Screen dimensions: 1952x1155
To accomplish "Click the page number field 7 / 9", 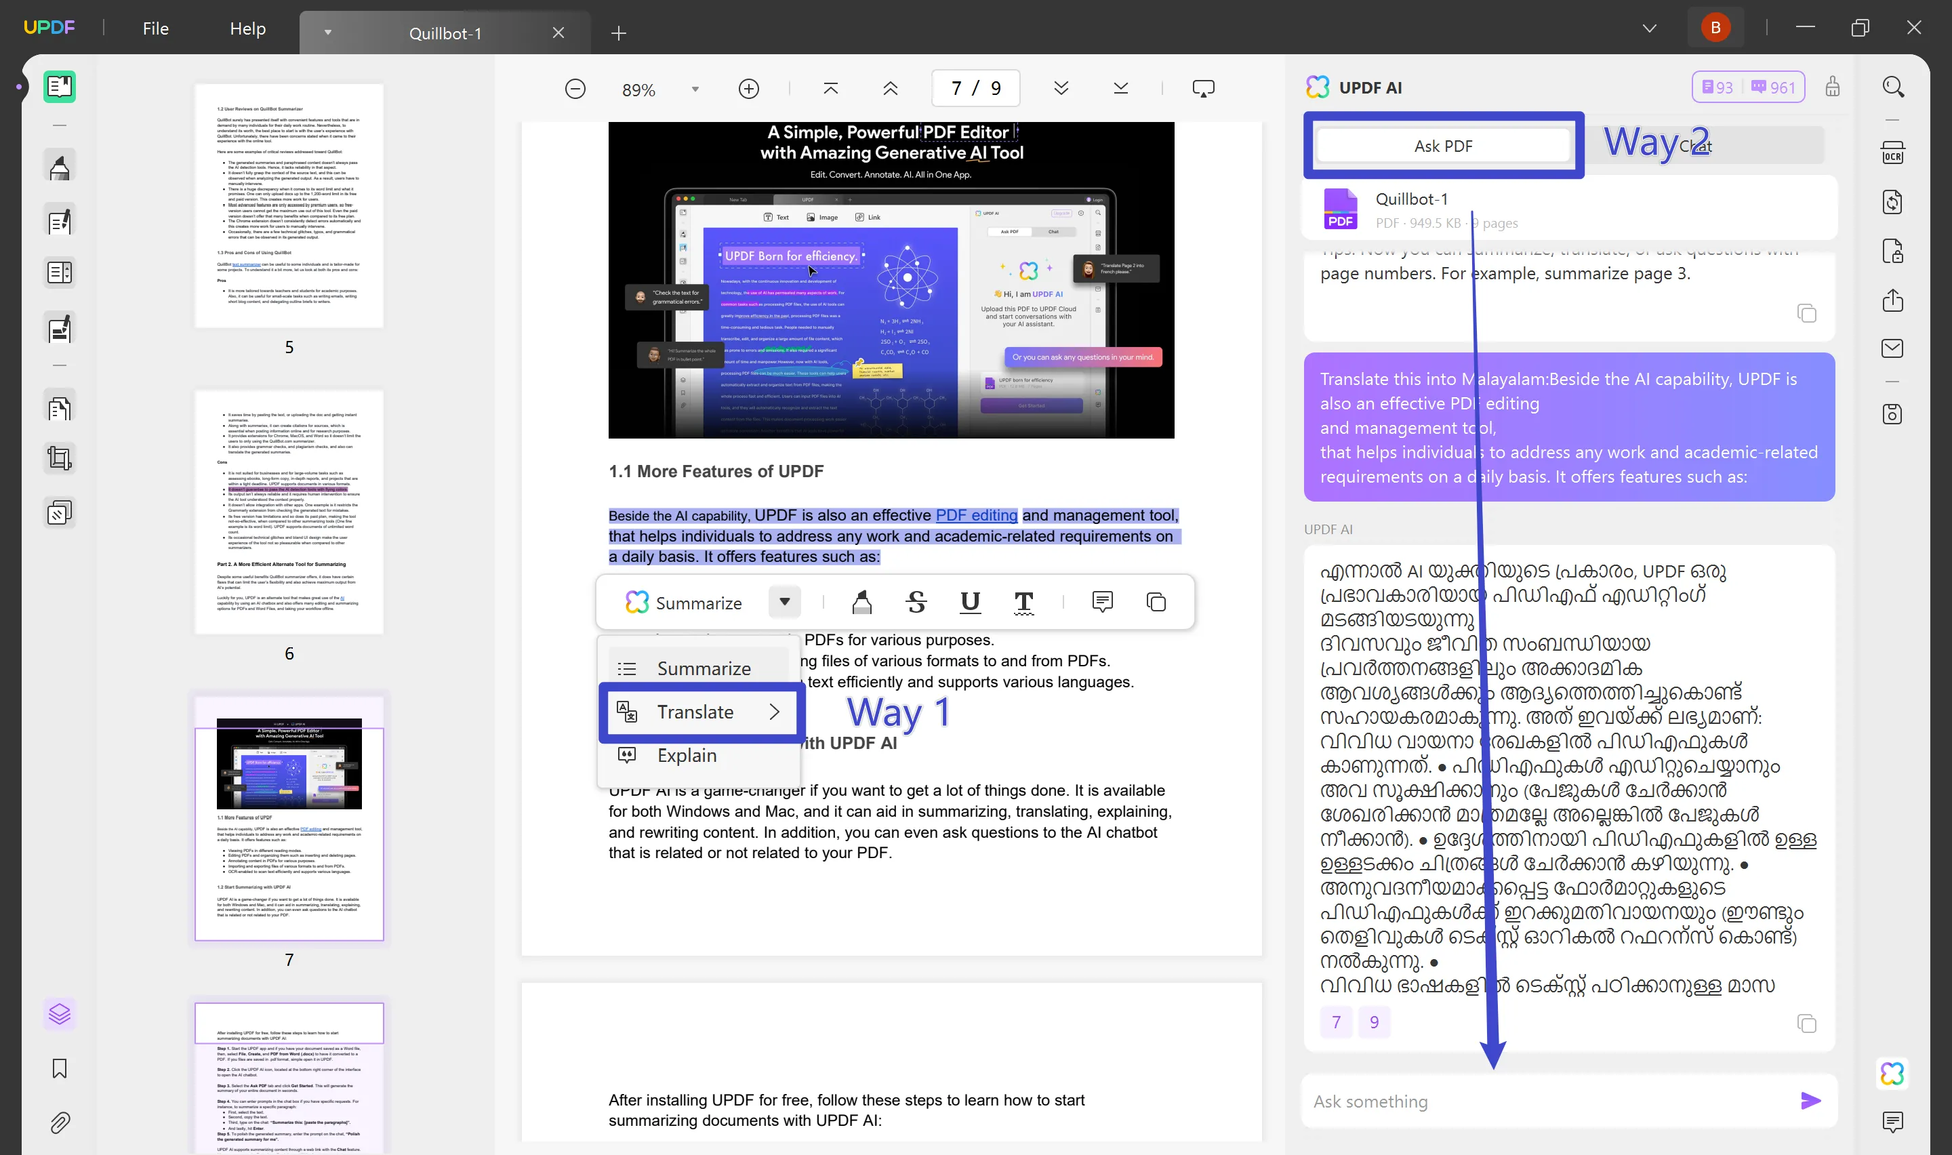I will 975,89.
